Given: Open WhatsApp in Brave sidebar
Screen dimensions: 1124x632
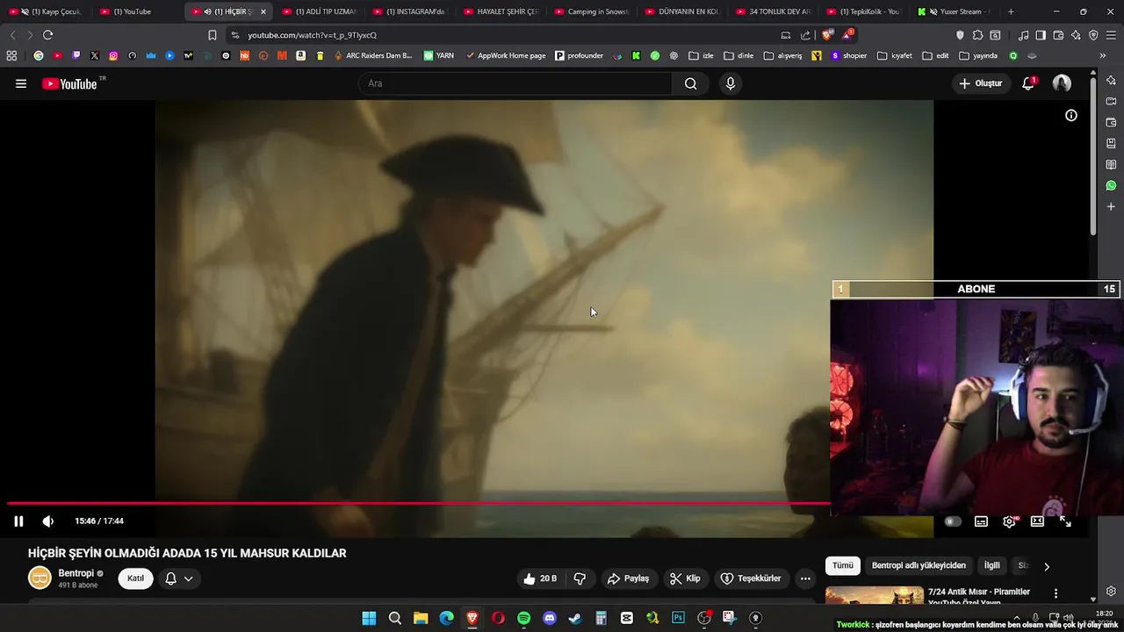Looking at the screenshot, I should click(x=1111, y=185).
